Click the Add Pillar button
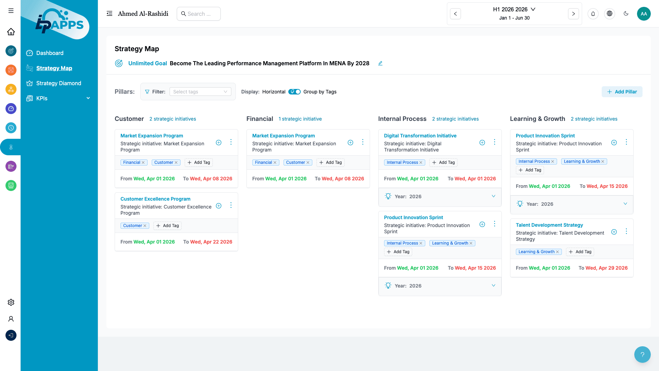This screenshot has height=371, width=659. coord(622,92)
